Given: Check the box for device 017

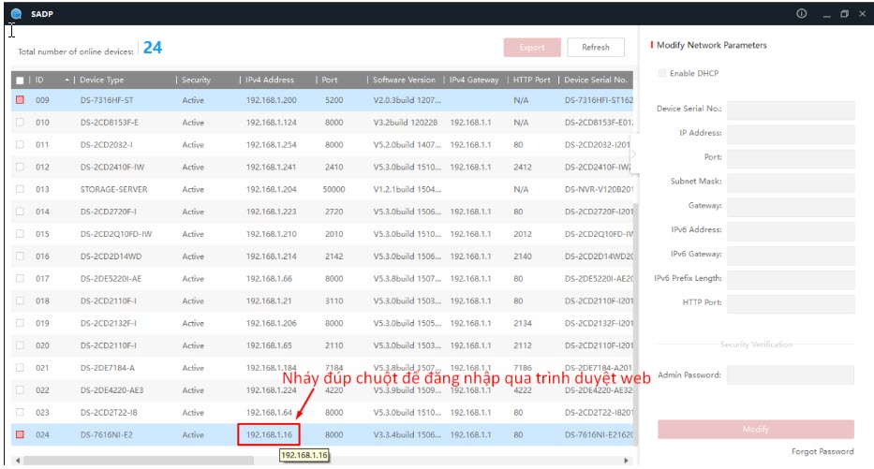Looking at the screenshot, I should tap(20, 279).
